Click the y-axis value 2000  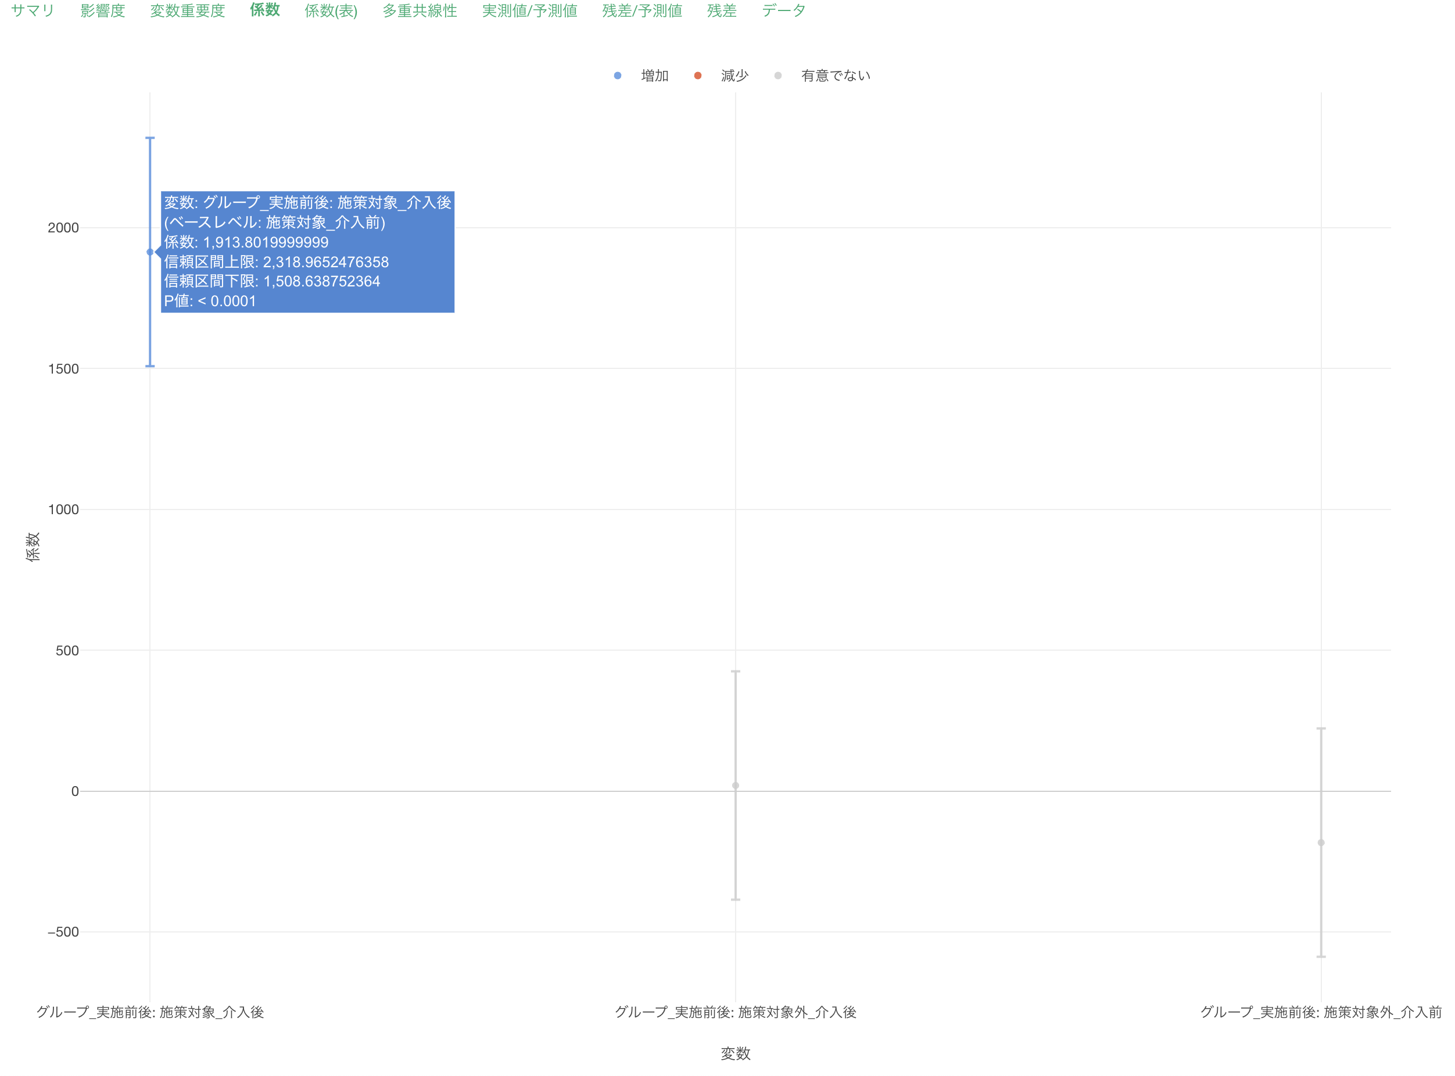tap(63, 228)
